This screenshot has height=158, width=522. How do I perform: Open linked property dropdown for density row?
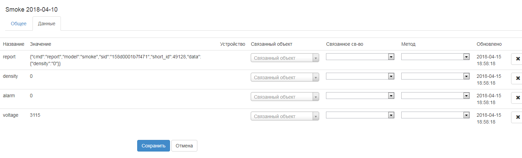360,76
